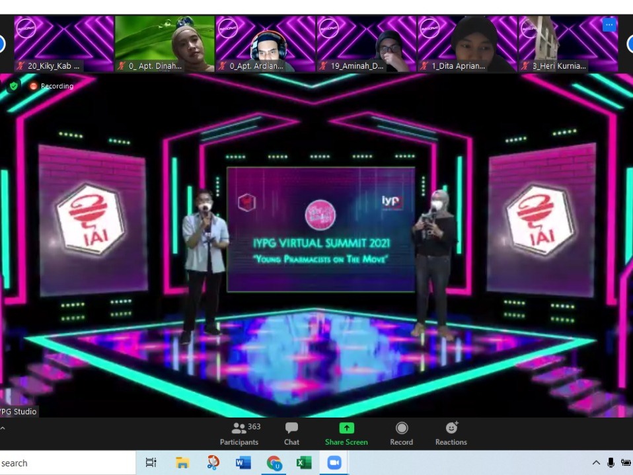Launch Excel from the taskbar
The height and width of the screenshot is (475, 633).
pos(304,462)
